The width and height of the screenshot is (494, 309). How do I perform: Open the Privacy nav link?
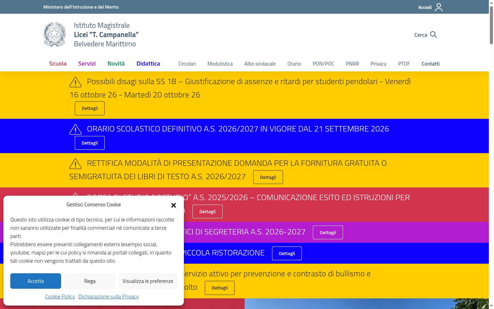pyautogui.click(x=378, y=64)
